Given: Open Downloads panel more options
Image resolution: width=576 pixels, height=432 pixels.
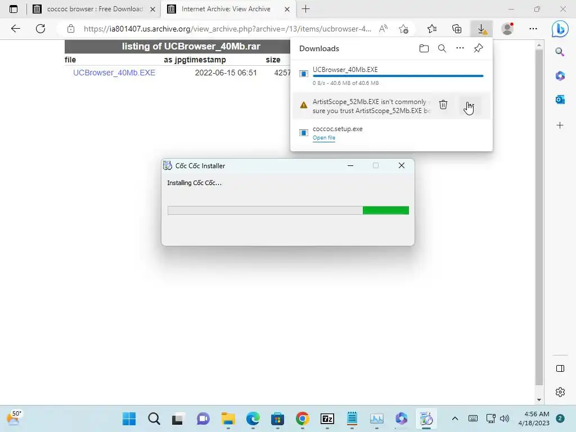Looking at the screenshot, I should click(460, 48).
